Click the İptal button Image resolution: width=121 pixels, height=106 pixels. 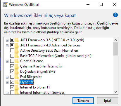click(107, 101)
